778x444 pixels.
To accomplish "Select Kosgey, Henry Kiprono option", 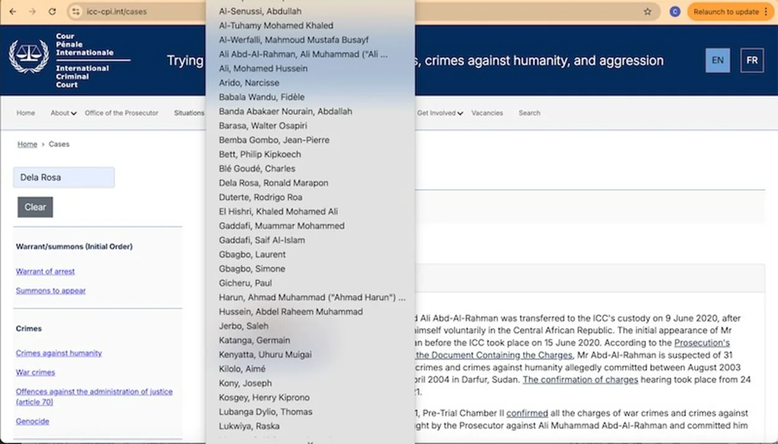I will coord(310,397).
